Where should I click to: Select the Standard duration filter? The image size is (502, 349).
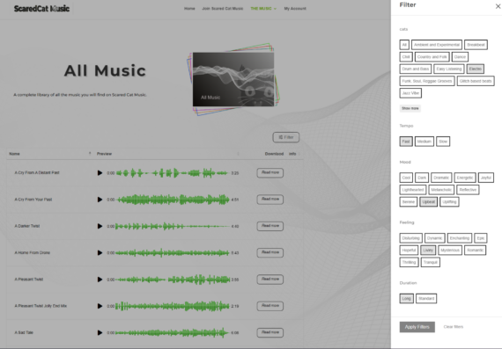(426, 299)
